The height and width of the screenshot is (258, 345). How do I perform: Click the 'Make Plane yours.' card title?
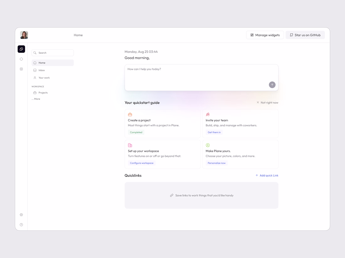[x=218, y=151]
